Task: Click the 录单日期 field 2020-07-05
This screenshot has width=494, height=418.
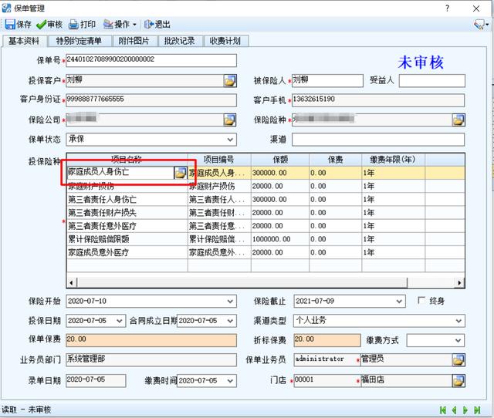Action: [96, 380]
